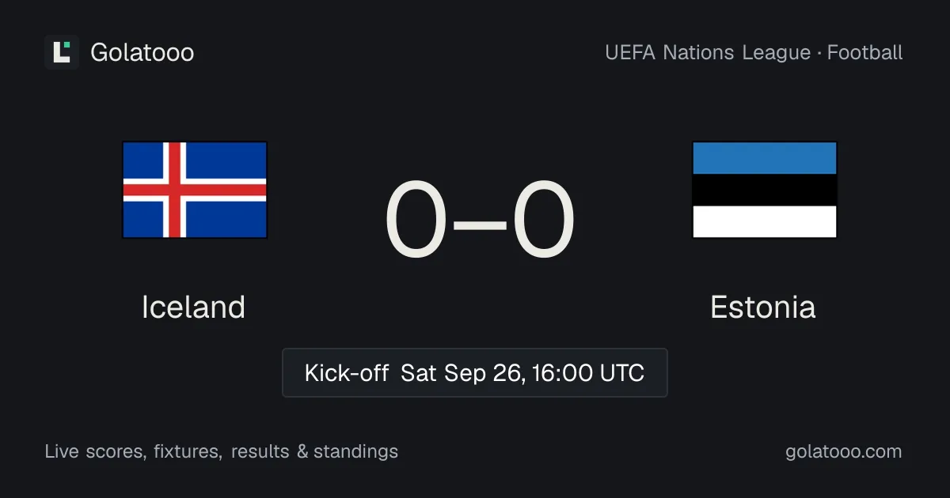This screenshot has width=950, height=498.
Task: Click Estonia's score digit
Action: pyautogui.click(x=543, y=219)
